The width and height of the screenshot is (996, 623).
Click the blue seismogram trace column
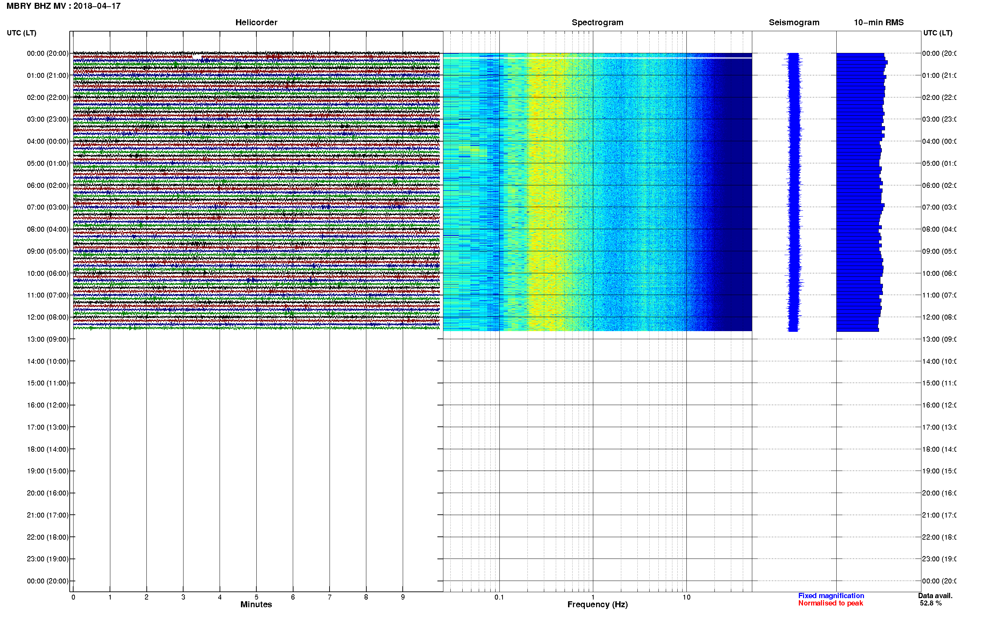pyautogui.click(x=794, y=192)
